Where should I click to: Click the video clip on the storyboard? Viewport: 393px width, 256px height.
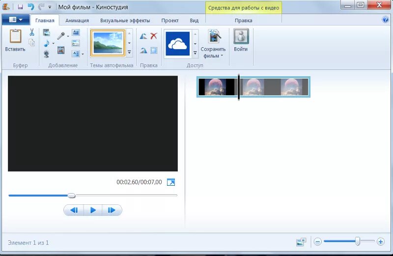253,87
